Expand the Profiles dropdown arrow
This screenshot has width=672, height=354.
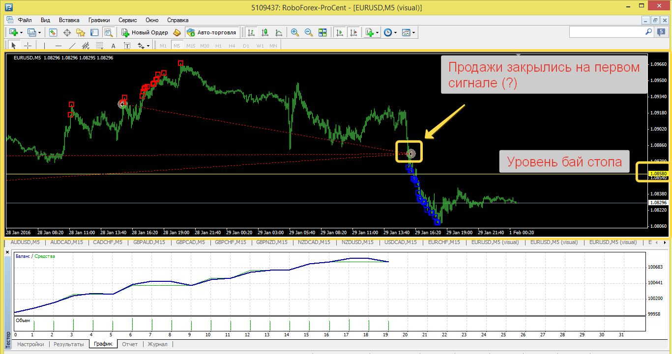[x=39, y=33]
